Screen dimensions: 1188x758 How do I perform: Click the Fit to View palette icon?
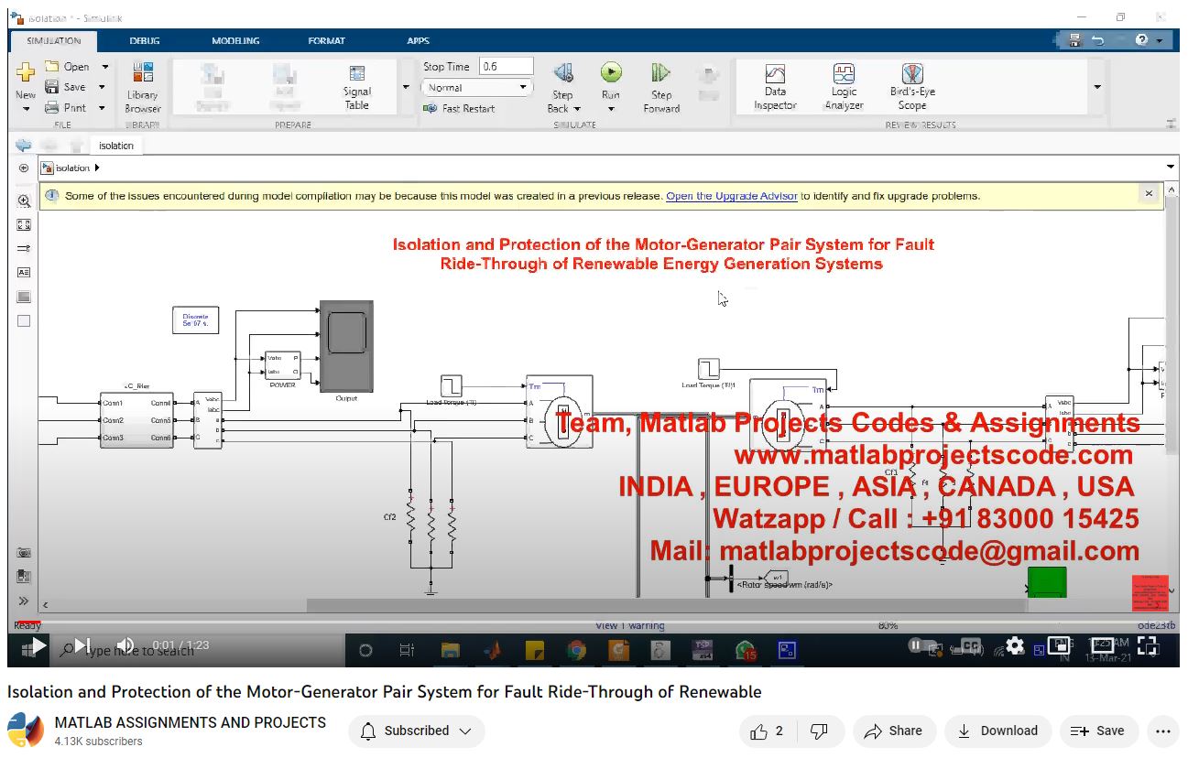tap(24, 224)
